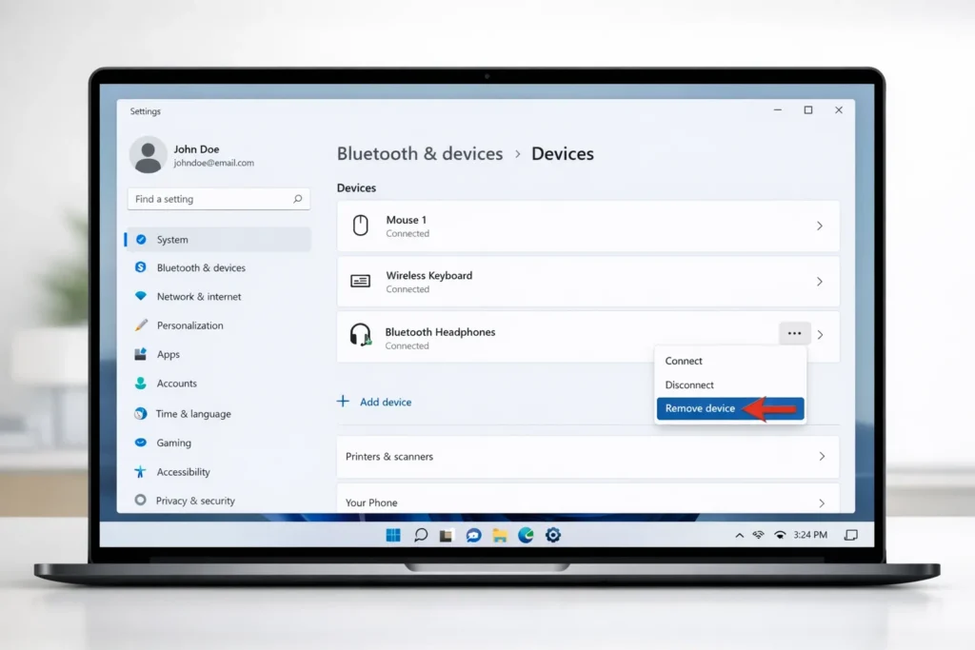The height and width of the screenshot is (650, 975).
Task: Click the Mouse 1 device icon
Action: pos(360,226)
